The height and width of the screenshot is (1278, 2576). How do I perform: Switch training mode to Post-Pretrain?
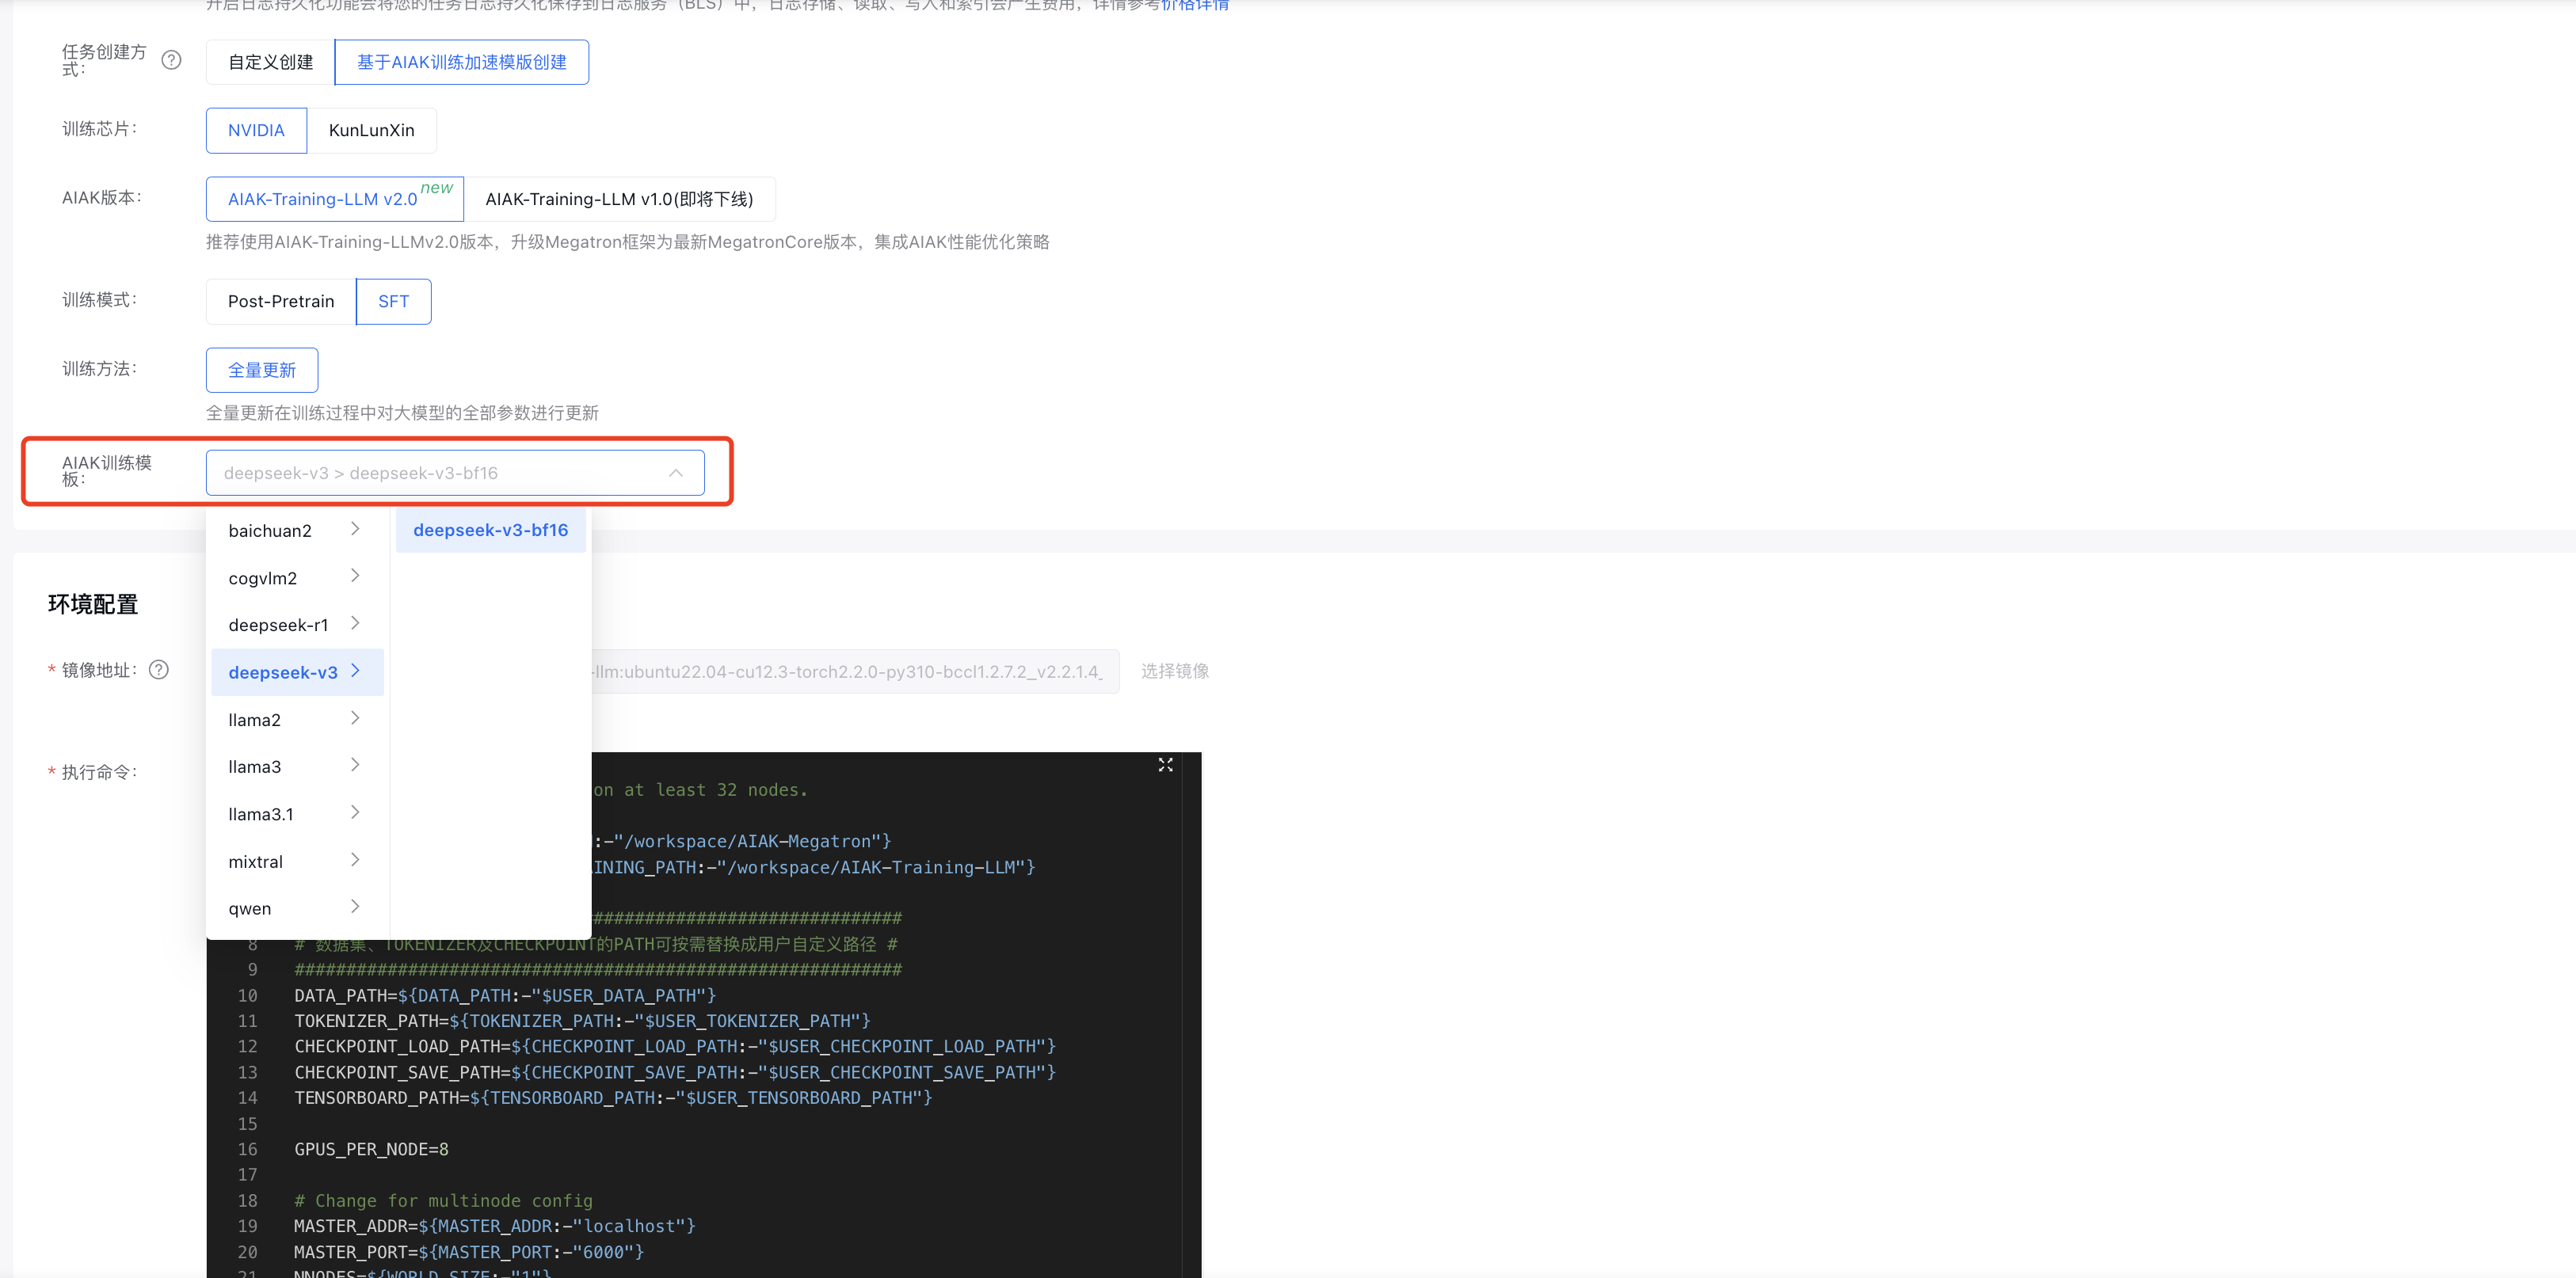tap(281, 301)
